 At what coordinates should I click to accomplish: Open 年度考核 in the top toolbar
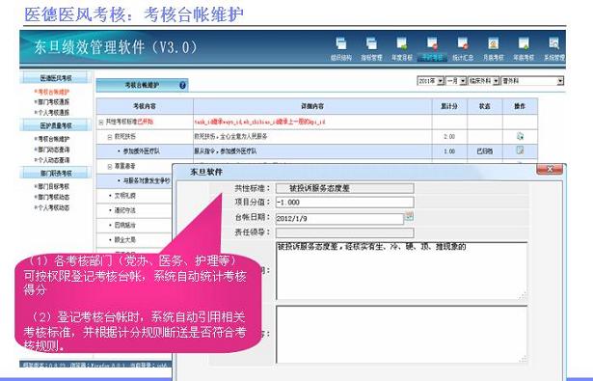524,48
